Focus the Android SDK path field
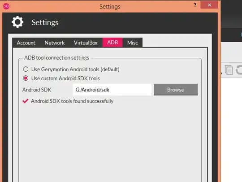 pos(112,90)
